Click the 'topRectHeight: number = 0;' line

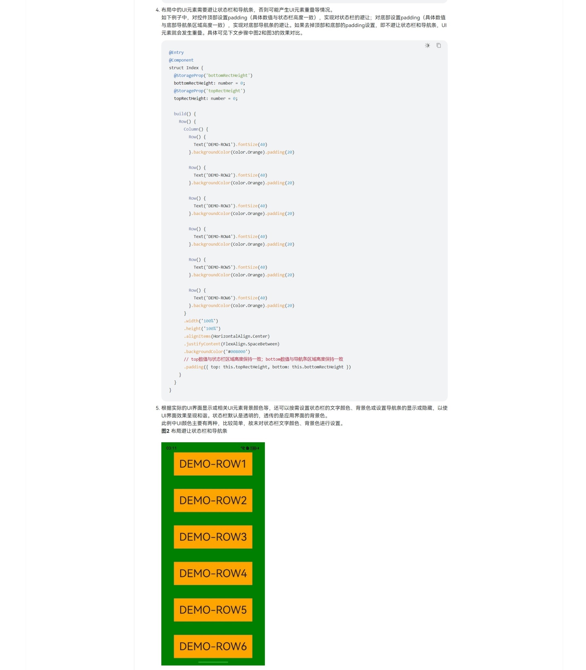(x=206, y=98)
